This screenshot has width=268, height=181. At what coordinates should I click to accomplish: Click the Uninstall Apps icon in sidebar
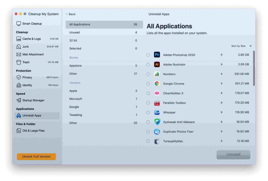tap(19, 116)
